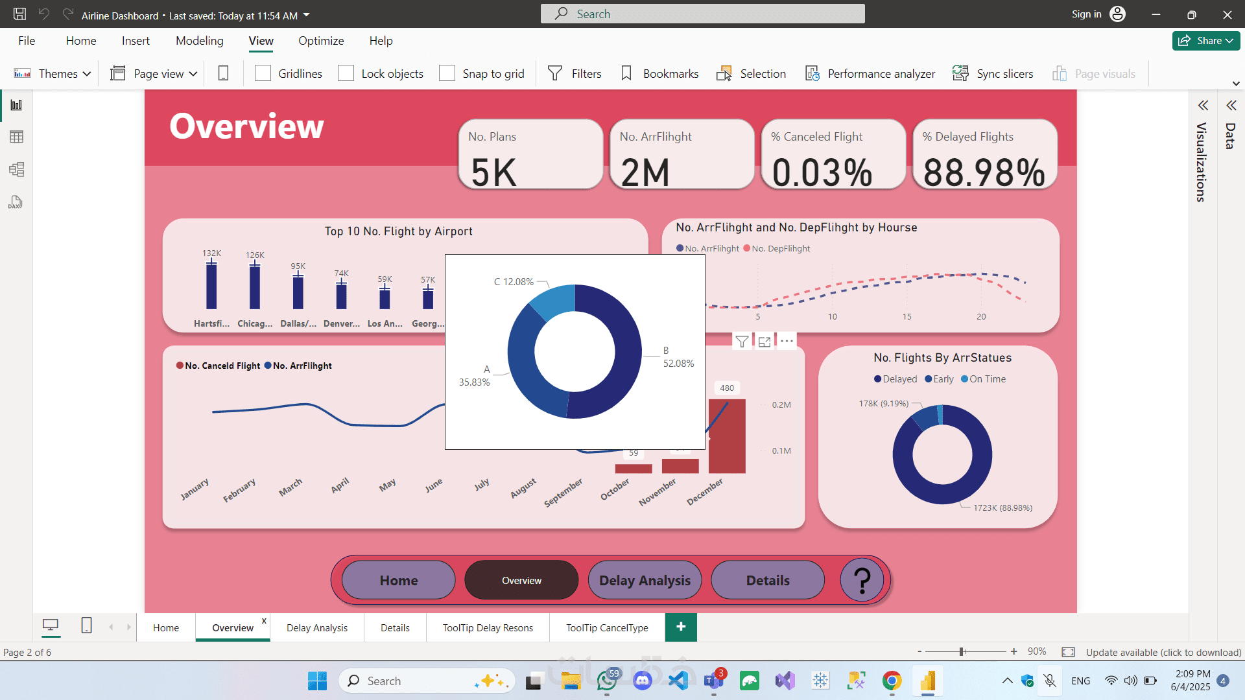The width and height of the screenshot is (1245, 700).
Task: Switch to Table view icon
Action: pos(16,137)
